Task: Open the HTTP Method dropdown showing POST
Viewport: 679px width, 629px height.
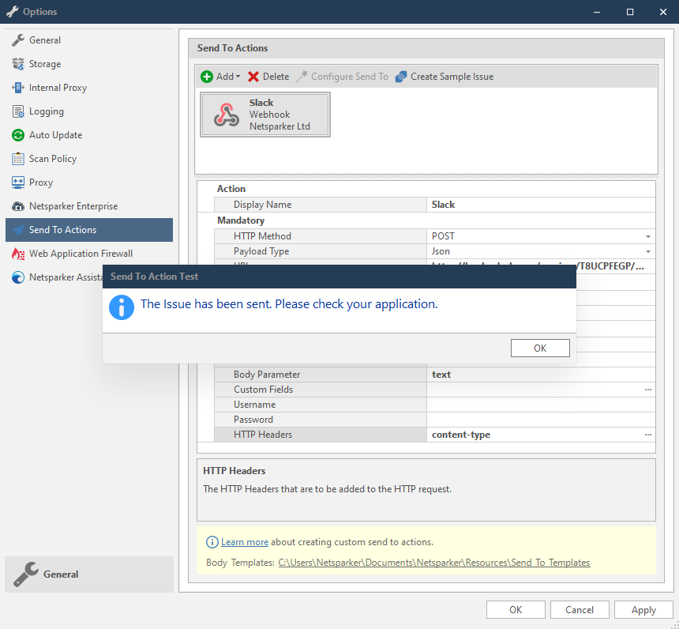Action: 647,235
